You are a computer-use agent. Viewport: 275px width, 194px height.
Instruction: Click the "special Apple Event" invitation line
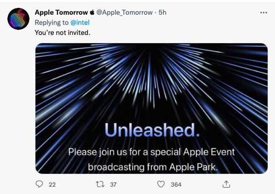click(152, 152)
